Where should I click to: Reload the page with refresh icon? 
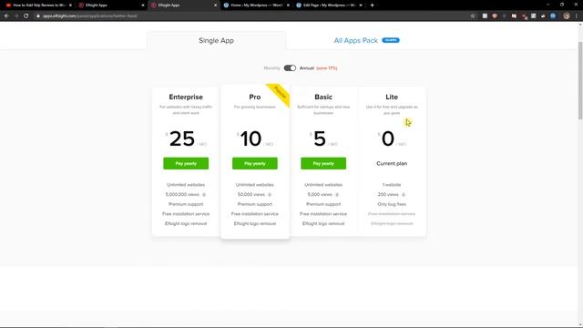coord(26,16)
